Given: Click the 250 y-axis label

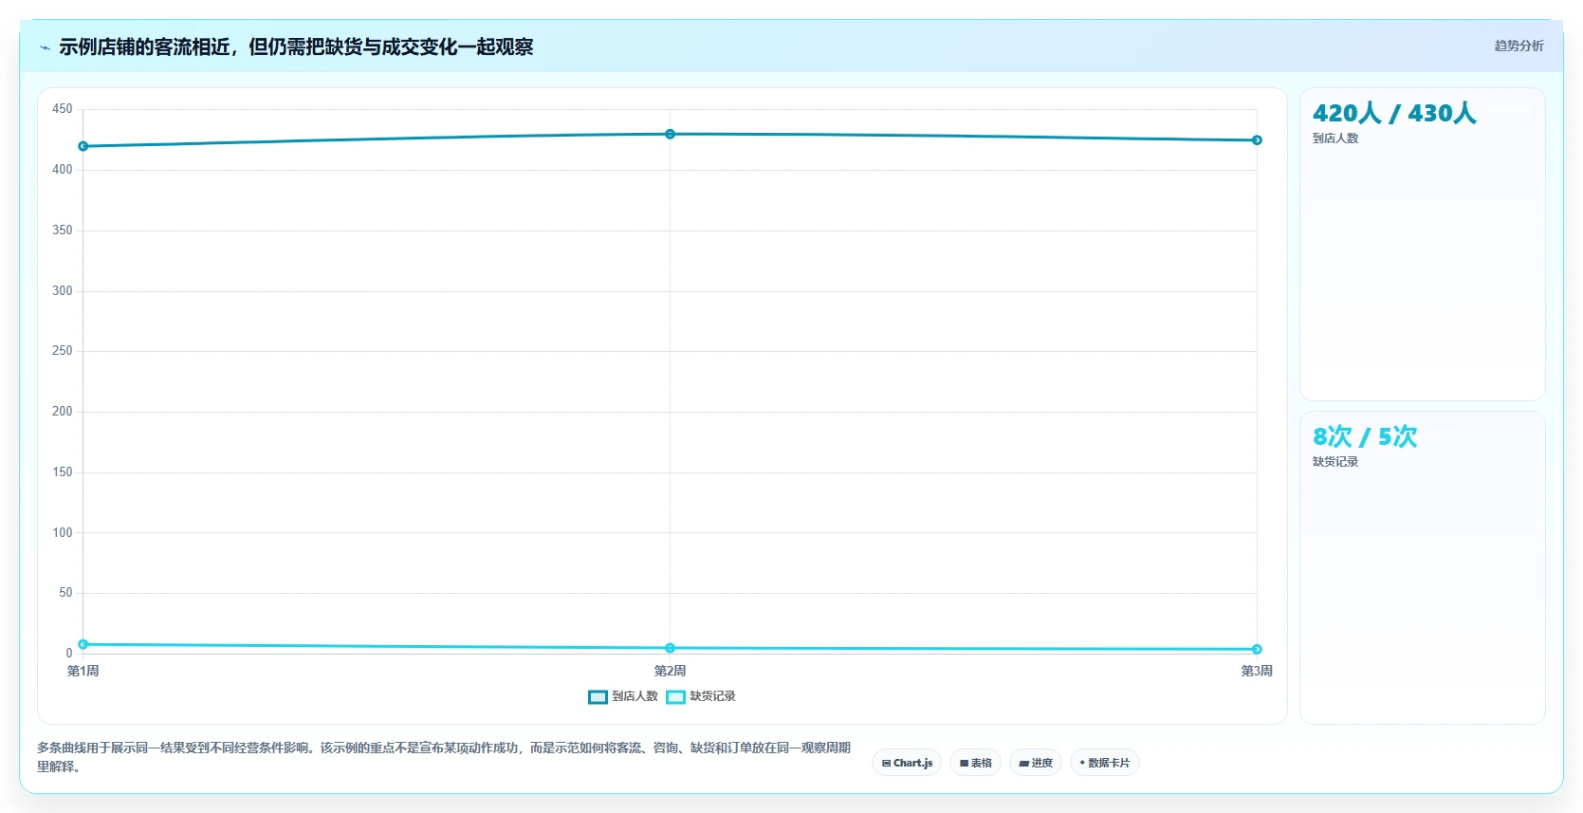Looking at the screenshot, I should pos(63,351).
